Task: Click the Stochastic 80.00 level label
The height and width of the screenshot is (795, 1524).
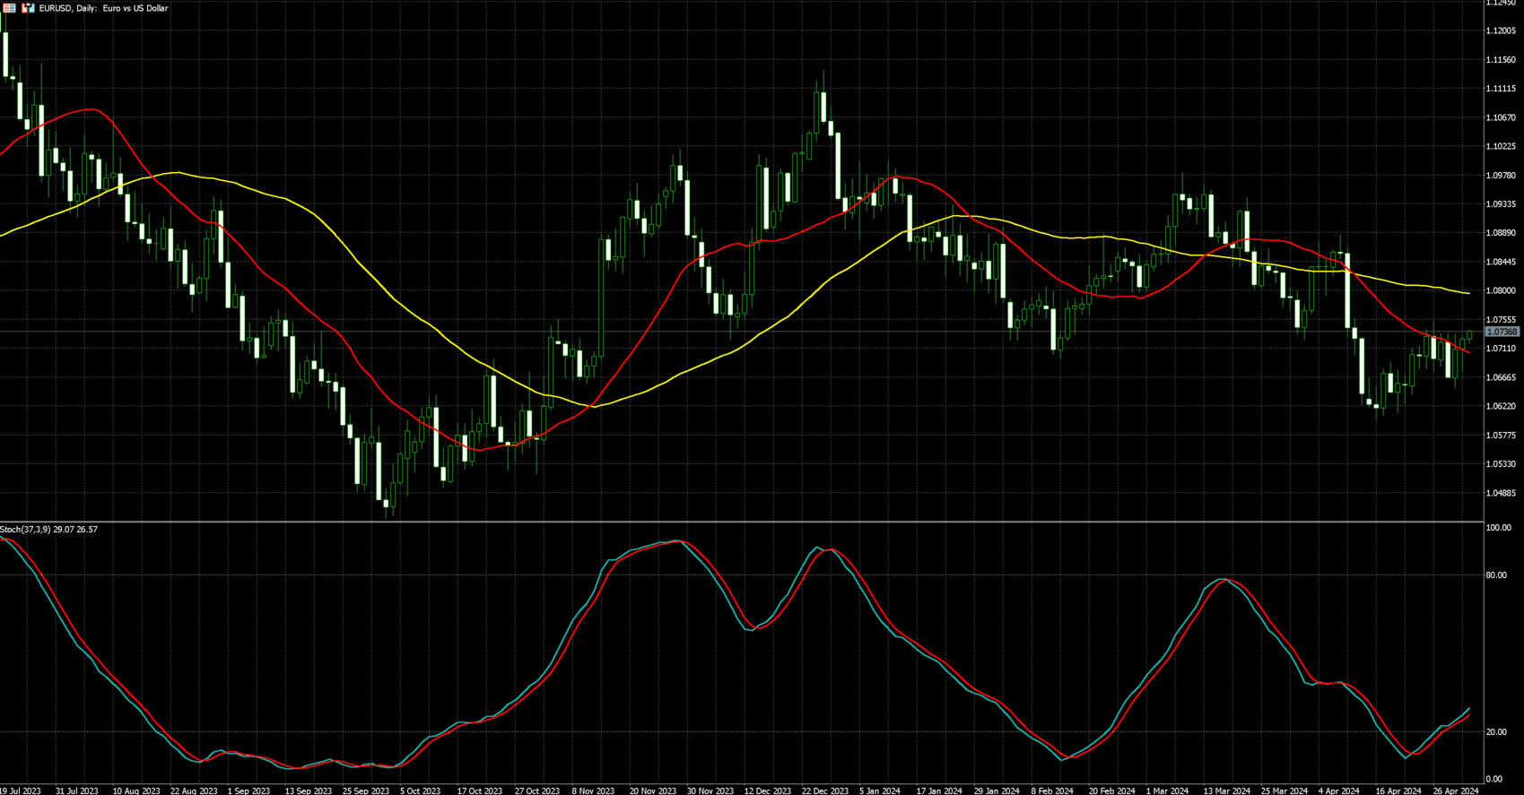Action: 1496,575
